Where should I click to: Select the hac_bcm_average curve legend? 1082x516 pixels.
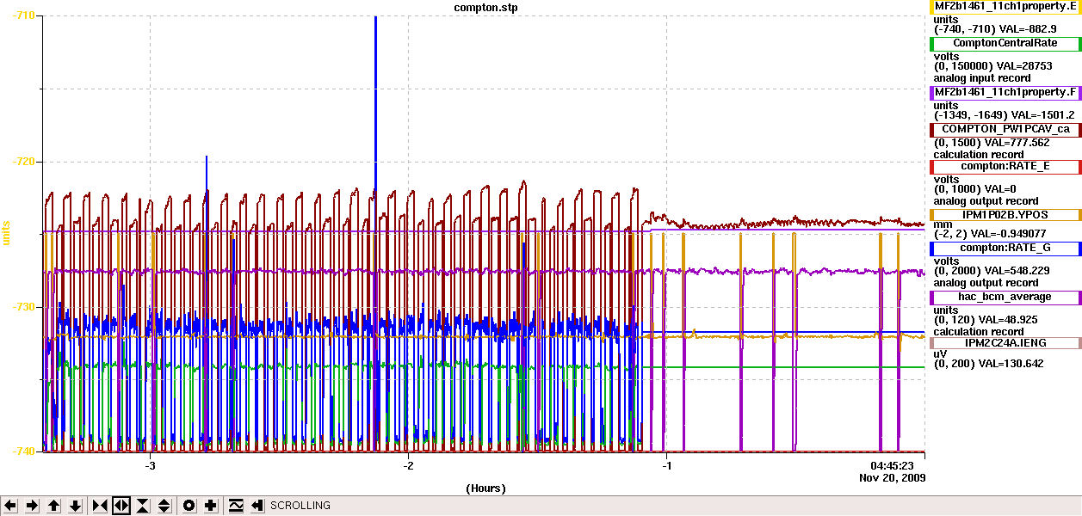pos(1005,297)
